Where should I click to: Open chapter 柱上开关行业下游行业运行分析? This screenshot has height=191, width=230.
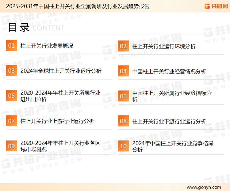point(169,121)
